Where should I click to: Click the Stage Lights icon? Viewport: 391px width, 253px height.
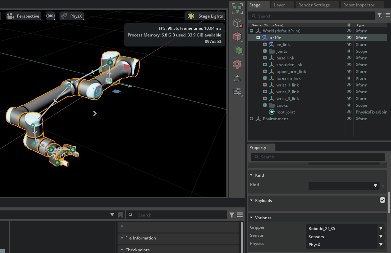pyautogui.click(x=191, y=16)
